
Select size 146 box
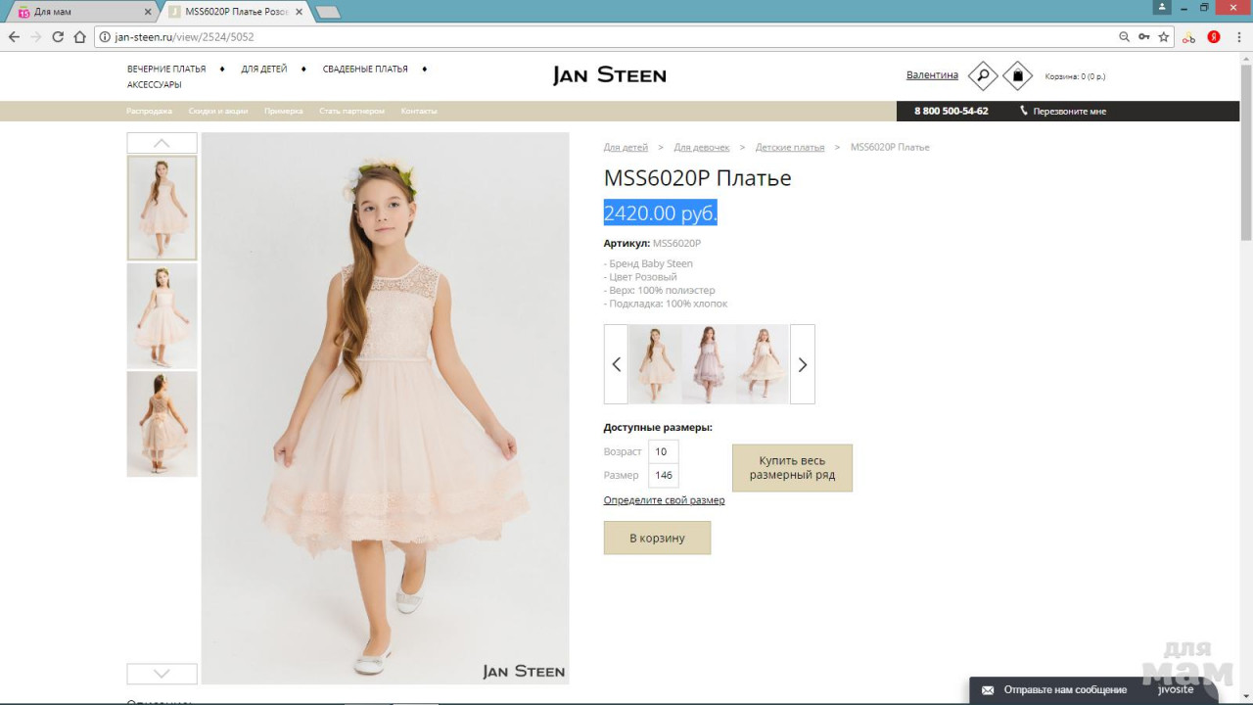(x=663, y=476)
